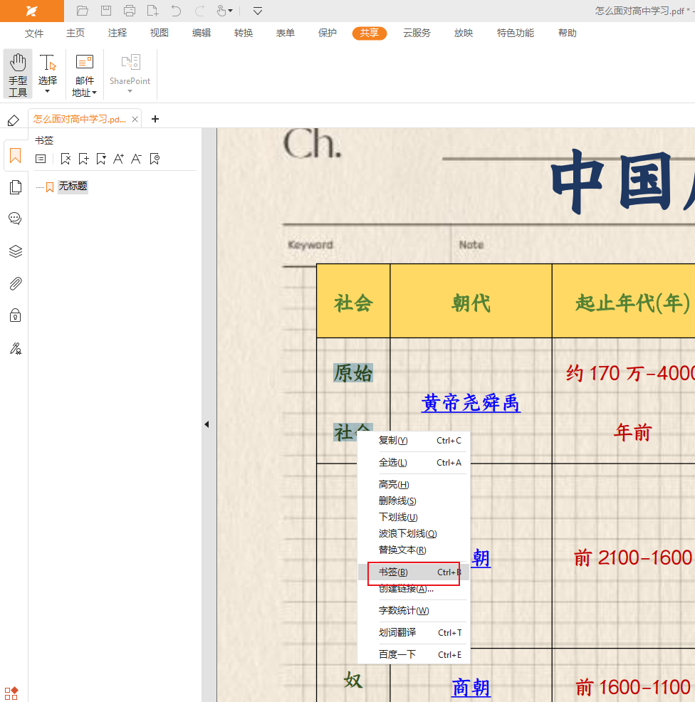Click the 商朝 hyperlink in the table
The width and height of the screenshot is (695, 702).
(x=471, y=688)
